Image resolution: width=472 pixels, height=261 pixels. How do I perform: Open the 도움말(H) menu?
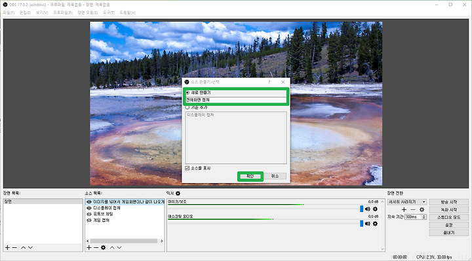[128, 12]
